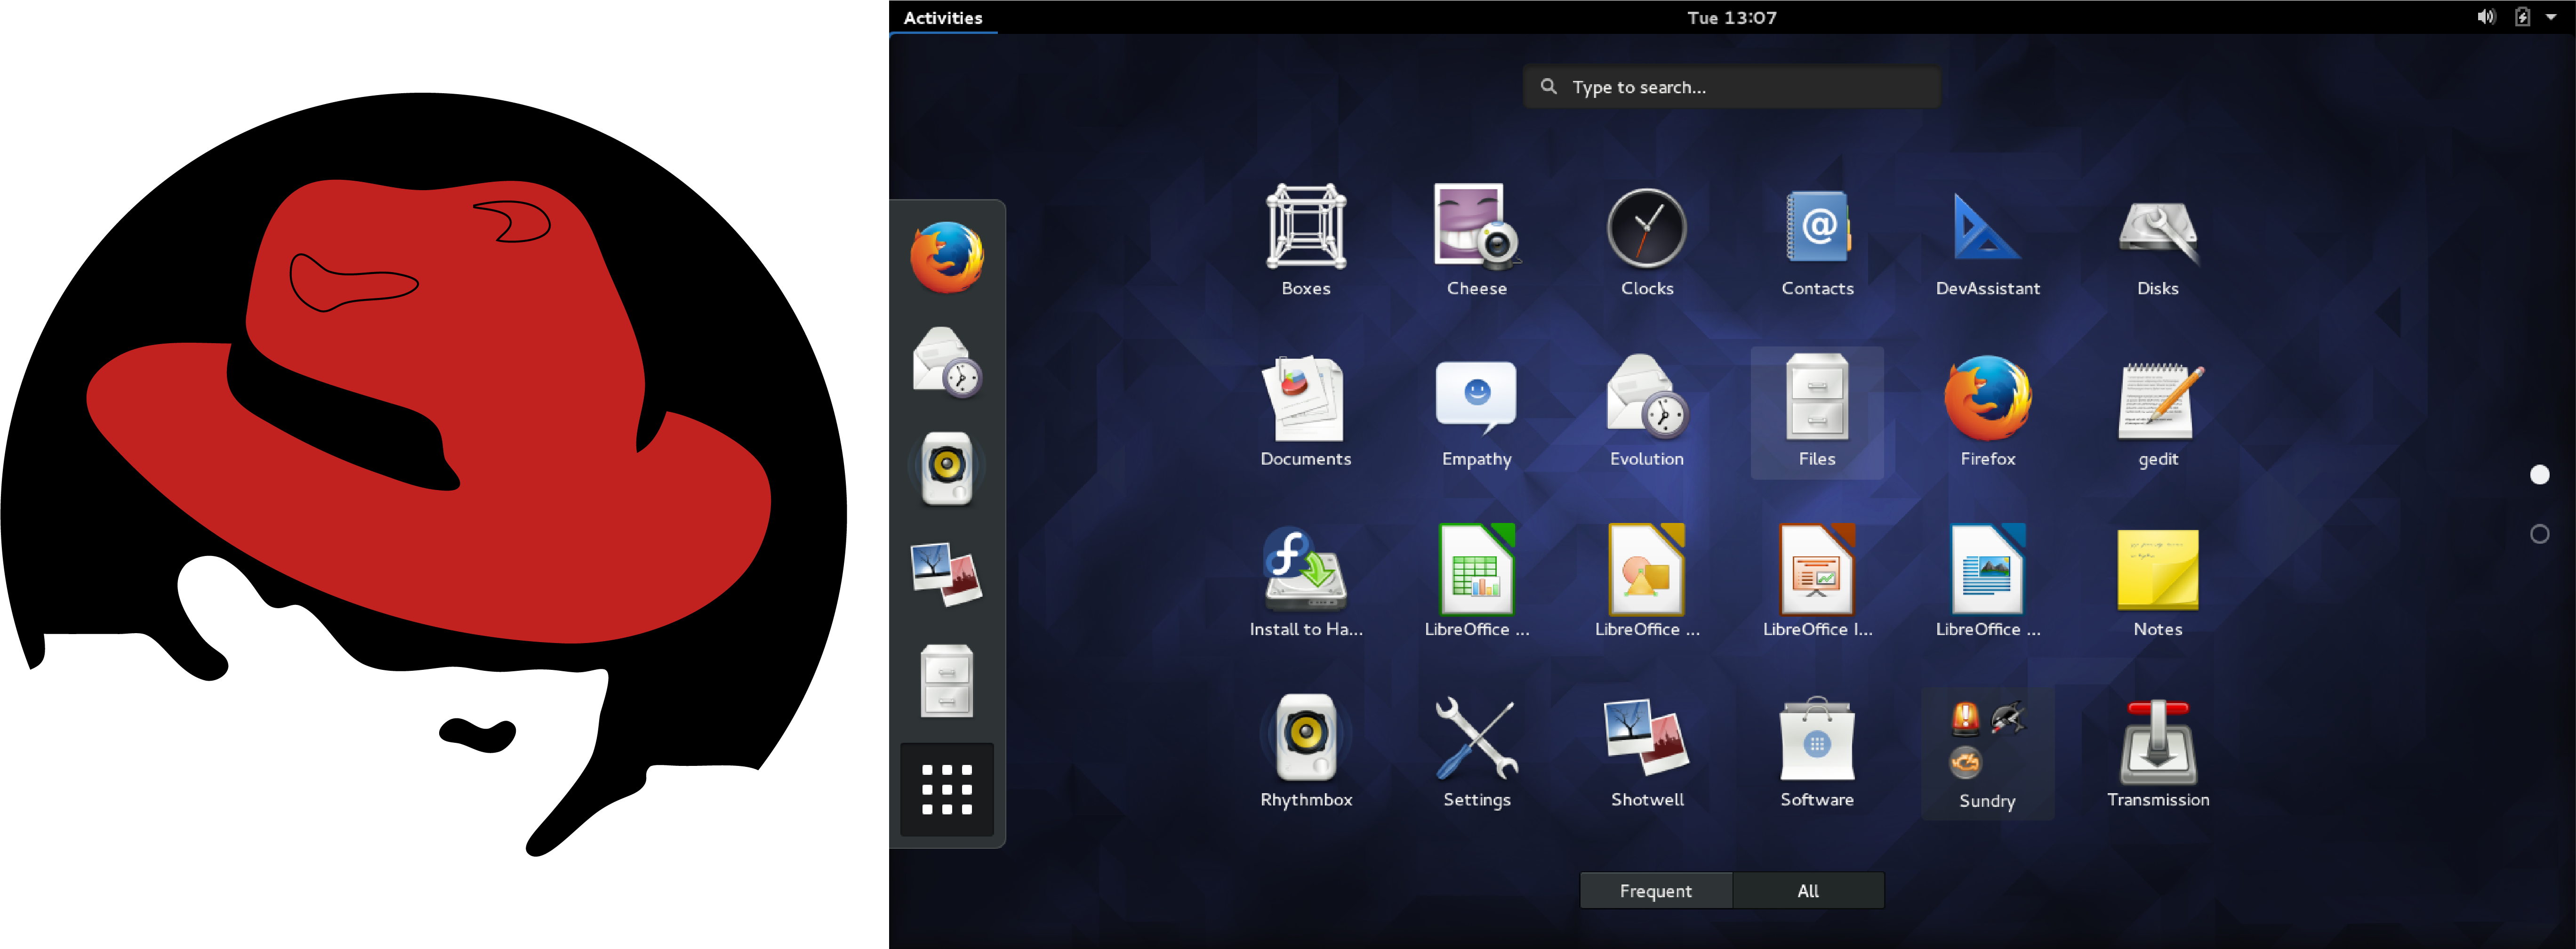This screenshot has width=2576, height=949.
Task: Switch to All apps view
Action: (x=1808, y=890)
